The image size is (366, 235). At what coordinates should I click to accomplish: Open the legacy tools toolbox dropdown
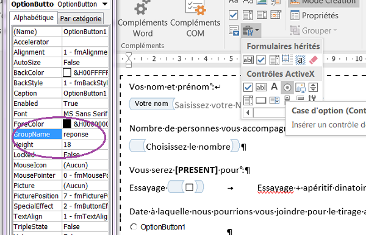pos(251,30)
